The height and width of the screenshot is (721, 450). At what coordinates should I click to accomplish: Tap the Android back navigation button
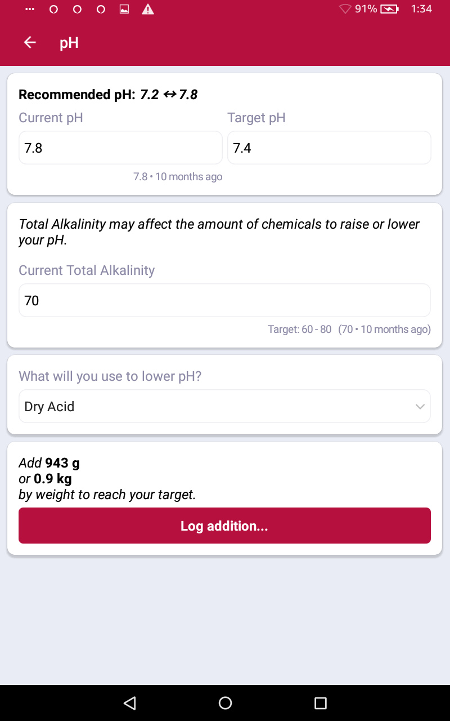pyautogui.click(x=130, y=702)
